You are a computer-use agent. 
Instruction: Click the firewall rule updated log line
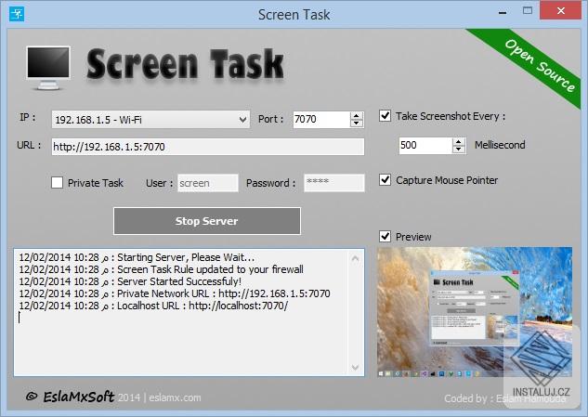pyautogui.click(x=162, y=269)
